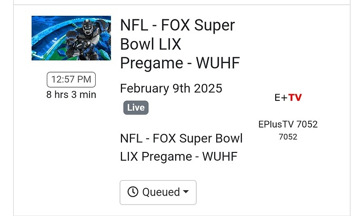
Task: Click the E+TV channel logo
Action: 288,98
